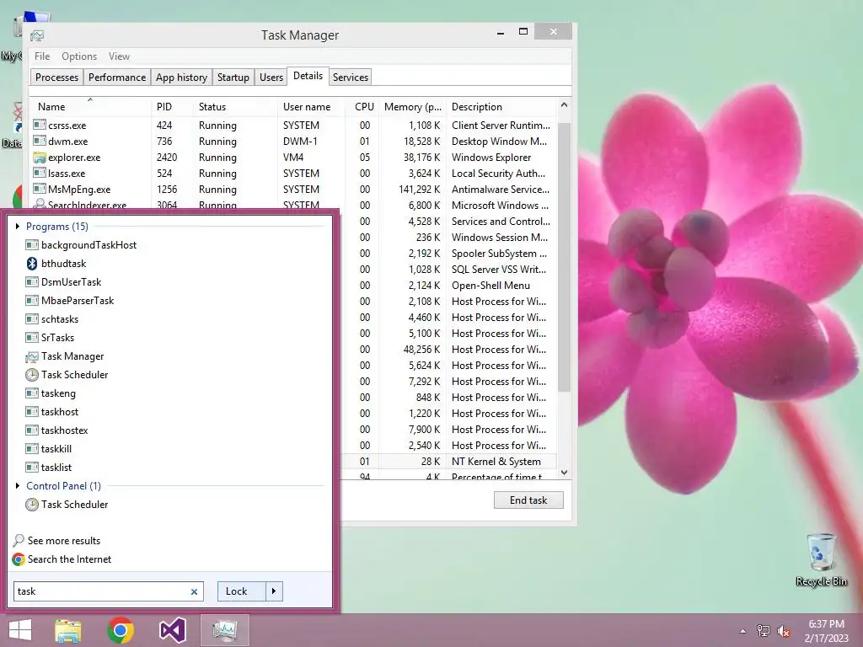Image resolution: width=863 pixels, height=647 pixels.
Task: Open Task Scheduler under Programs
Action: [x=67, y=375]
